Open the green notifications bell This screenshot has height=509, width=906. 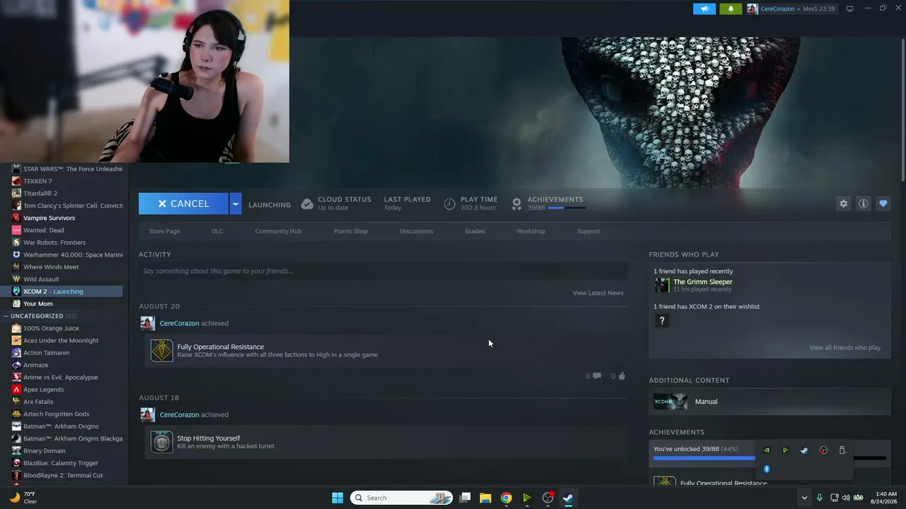pos(730,8)
